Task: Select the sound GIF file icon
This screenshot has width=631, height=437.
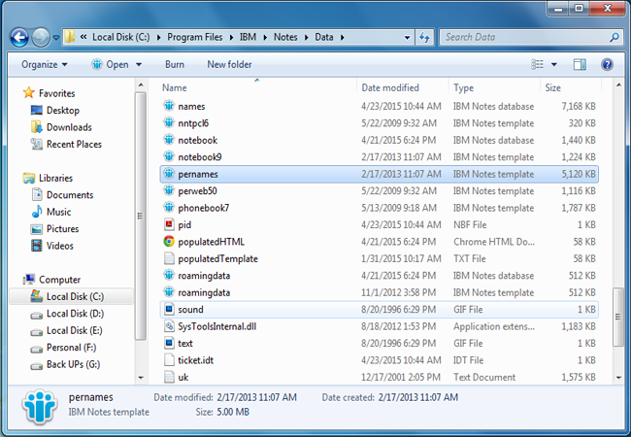Action: [169, 309]
